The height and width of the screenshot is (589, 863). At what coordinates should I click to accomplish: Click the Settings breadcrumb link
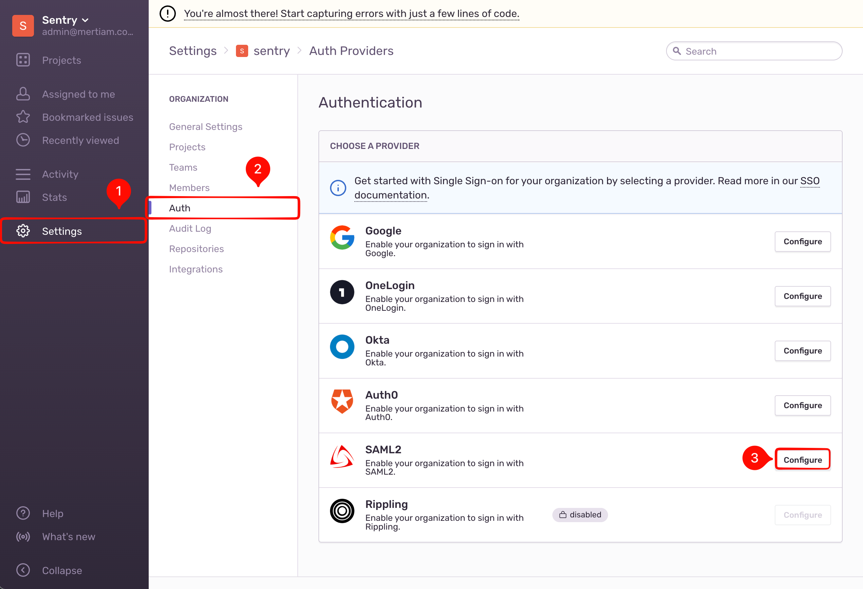tap(193, 51)
